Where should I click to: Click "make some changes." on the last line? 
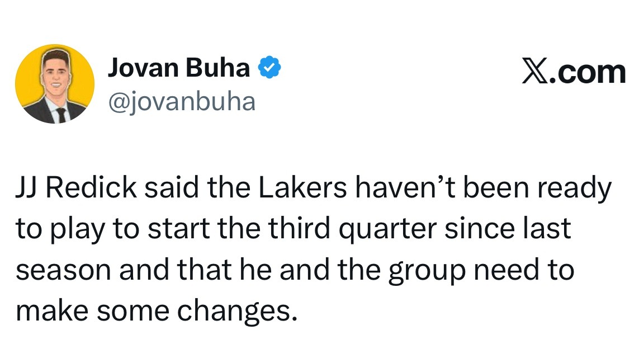point(155,311)
